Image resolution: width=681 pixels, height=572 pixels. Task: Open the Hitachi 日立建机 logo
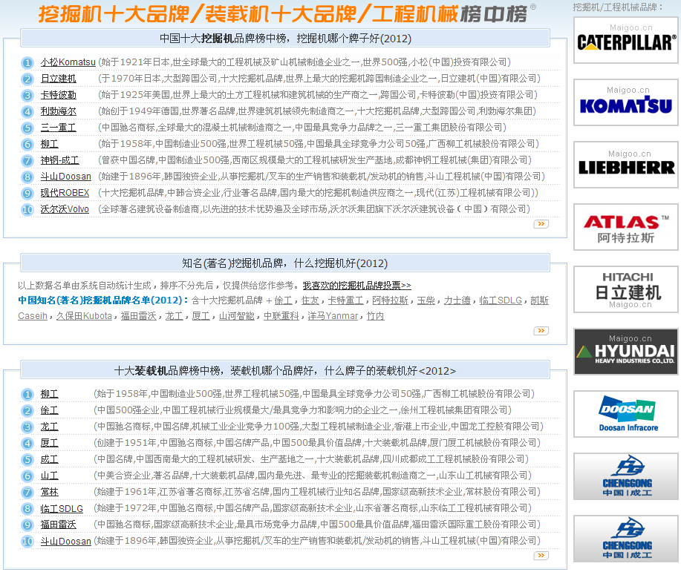625,289
